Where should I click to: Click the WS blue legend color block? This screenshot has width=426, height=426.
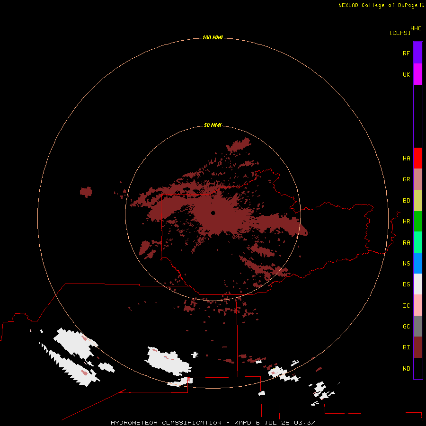click(x=418, y=263)
